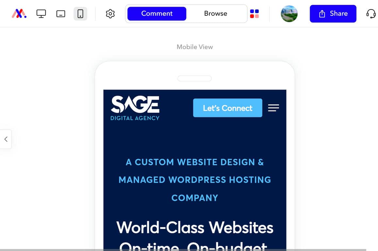Image resolution: width=378 pixels, height=251 pixels.
Task: Open headset support icon
Action: pyautogui.click(x=371, y=13)
